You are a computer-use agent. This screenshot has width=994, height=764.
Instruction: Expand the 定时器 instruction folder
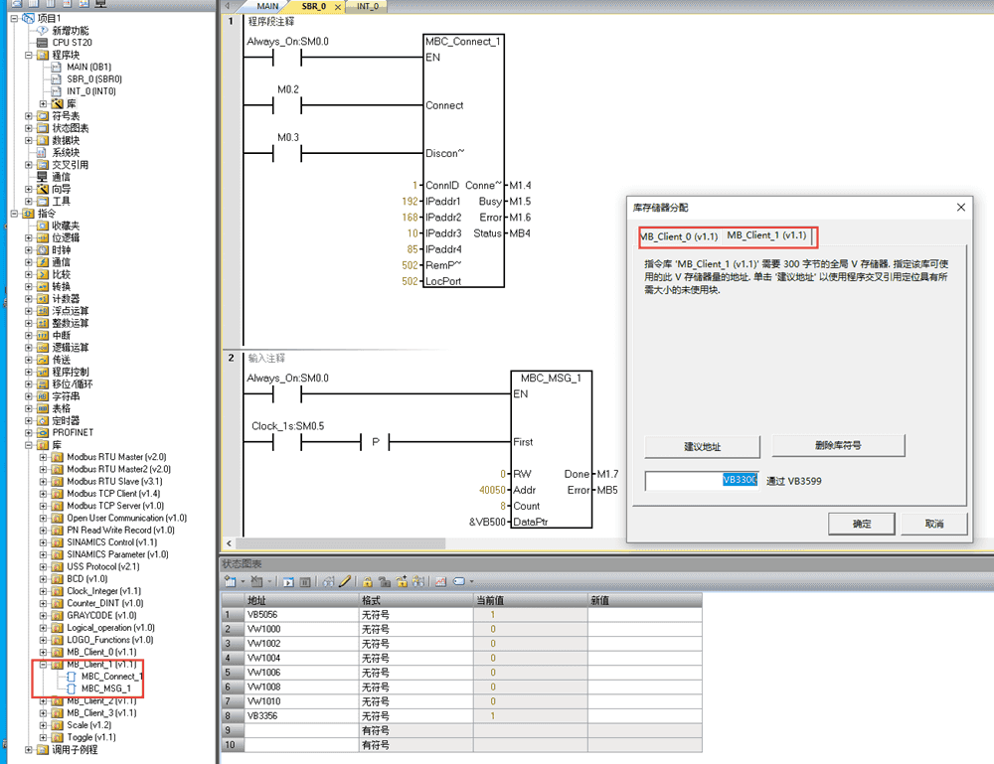[29, 420]
